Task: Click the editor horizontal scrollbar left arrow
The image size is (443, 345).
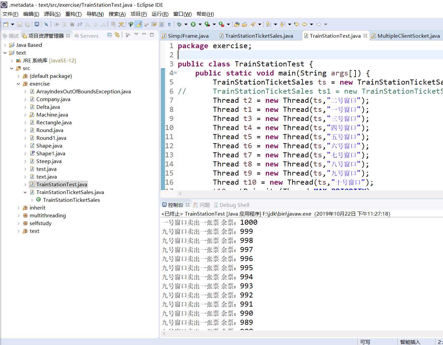Action: (x=180, y=193)
